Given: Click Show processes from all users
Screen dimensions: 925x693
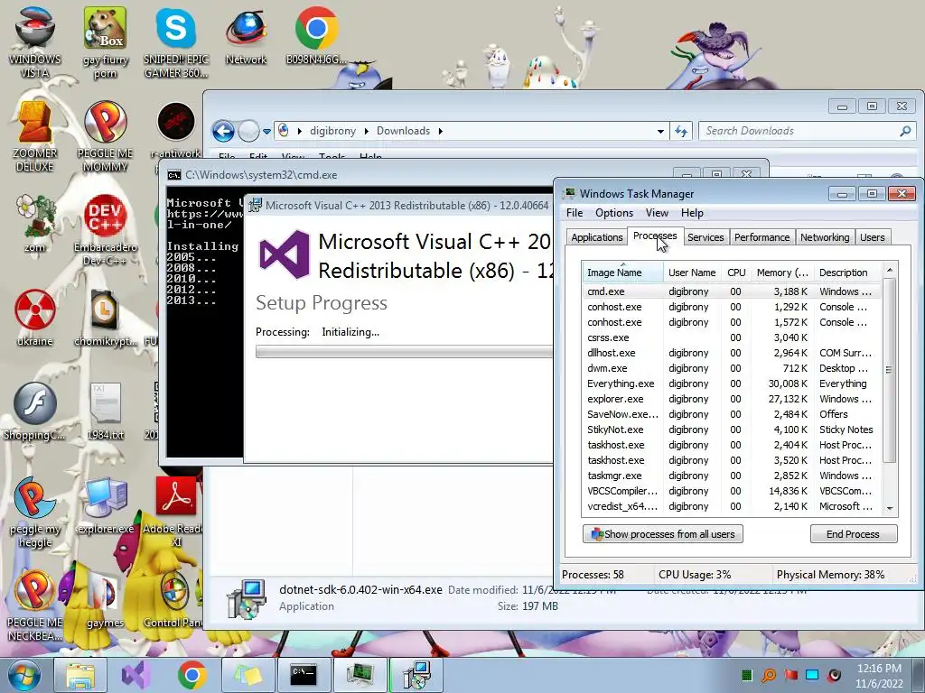Looking at the screenshot, I should [x=662, y=534].
